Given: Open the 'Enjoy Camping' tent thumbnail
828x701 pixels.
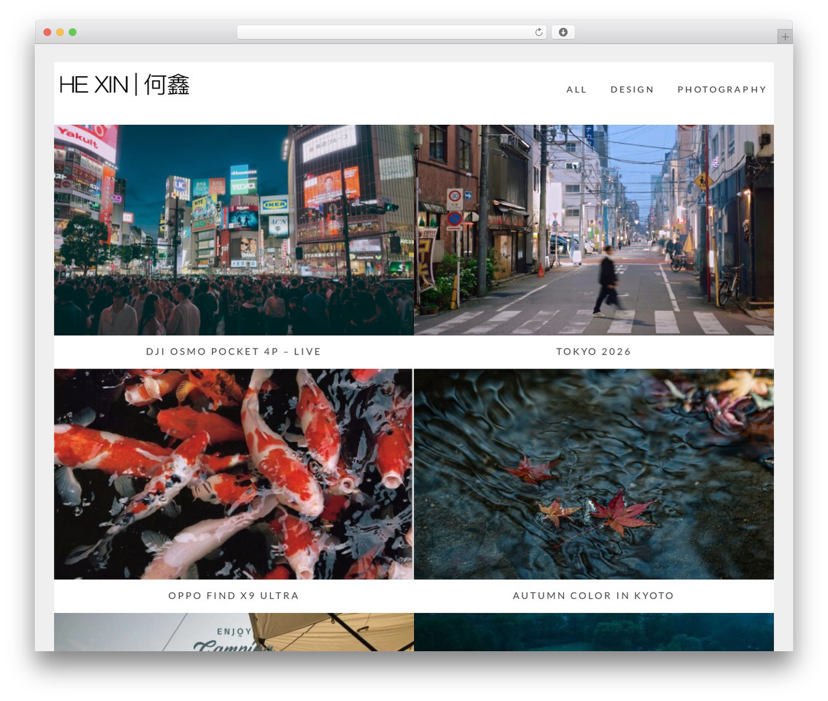Looking at the screenshot, I should pyautogui.click(x=234, y=632).
